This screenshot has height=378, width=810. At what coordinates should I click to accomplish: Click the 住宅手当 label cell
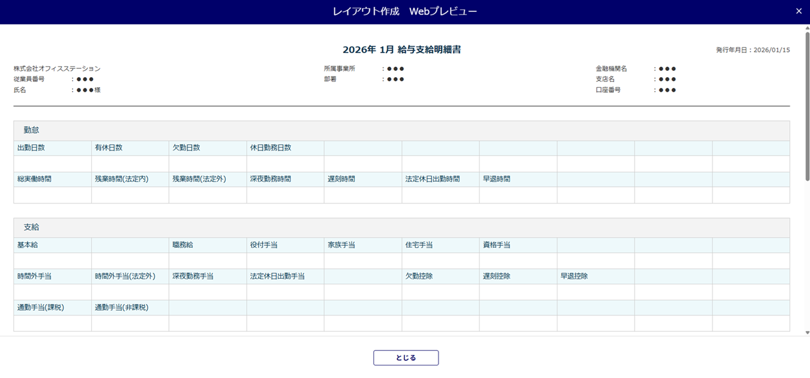[419, 245]
